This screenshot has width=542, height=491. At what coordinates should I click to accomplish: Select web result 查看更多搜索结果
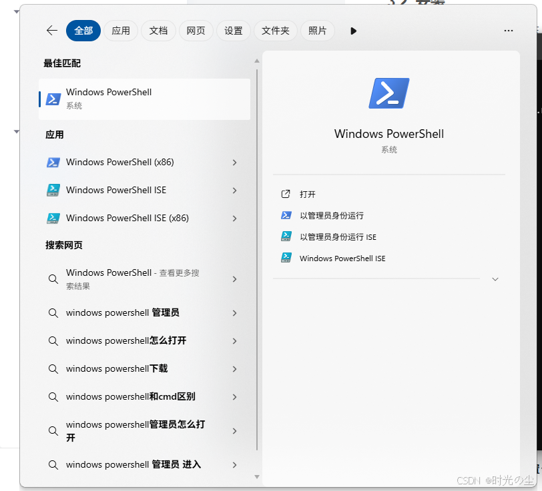144,278
